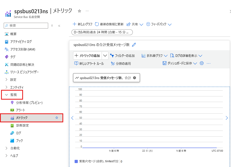Open the ログの詳細を表示 dropdown

tap(186, 55)
